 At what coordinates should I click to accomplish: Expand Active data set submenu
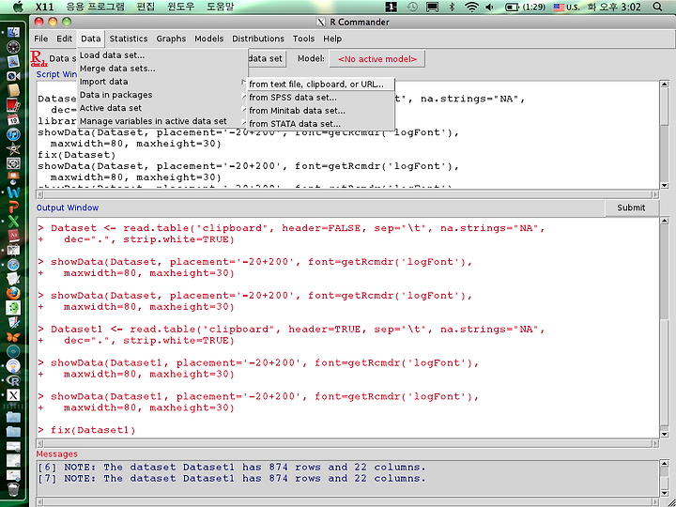pyautogui.click(x=243, y=108)
